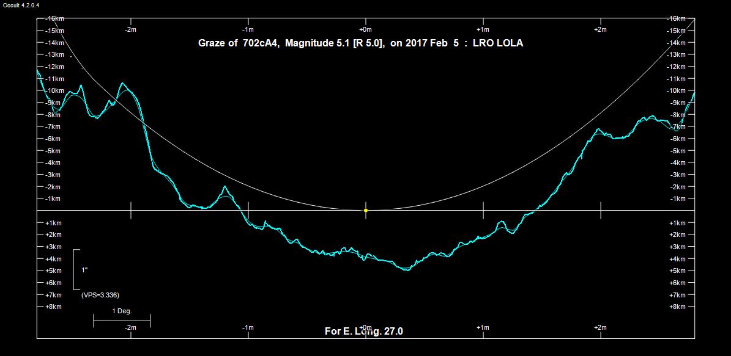Click the (VPS=3.336) label
The height and width of the screenshot is (356, 731).
100,295
